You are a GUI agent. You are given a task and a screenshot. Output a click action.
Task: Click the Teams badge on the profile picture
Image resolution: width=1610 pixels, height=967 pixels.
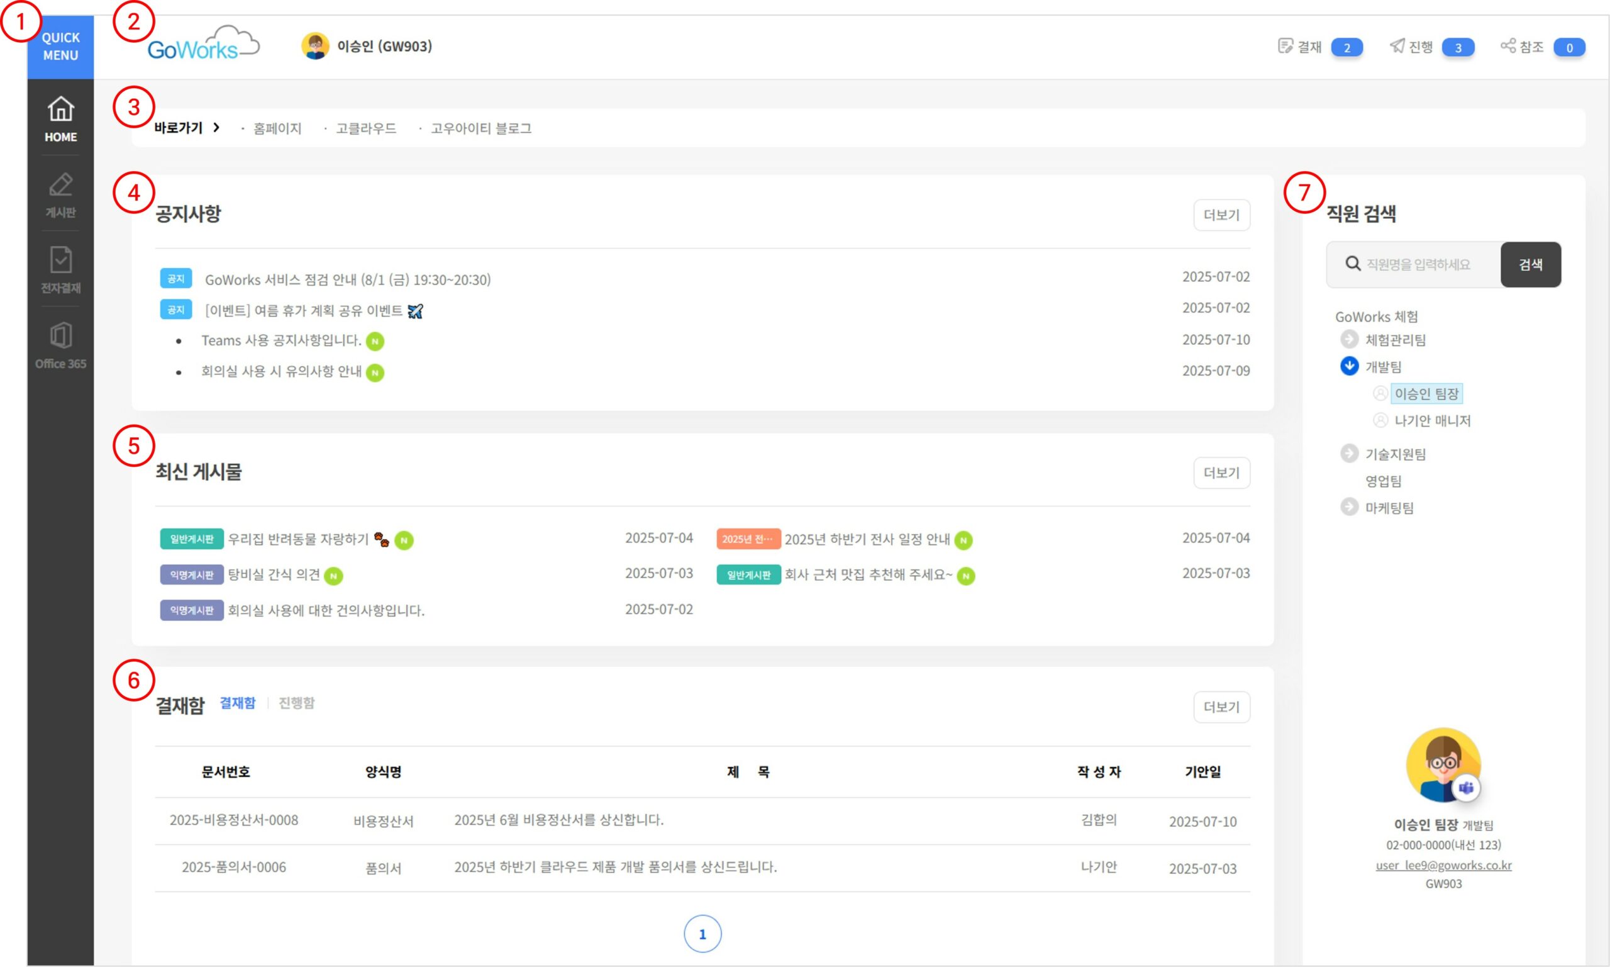1466,788
